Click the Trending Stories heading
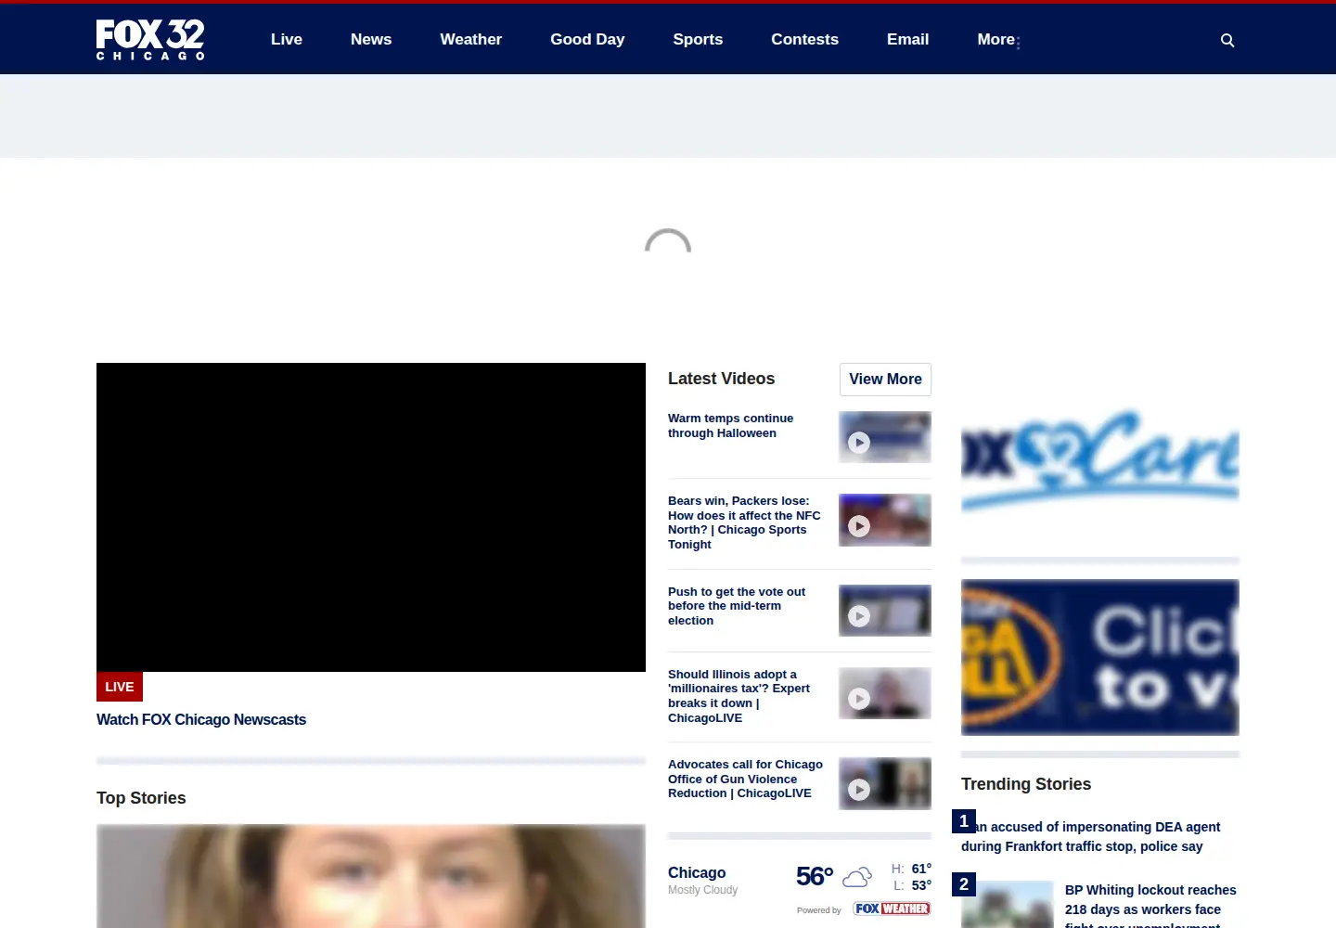This screenshot has height=928, width=1336. click(x=1026, y=784)
